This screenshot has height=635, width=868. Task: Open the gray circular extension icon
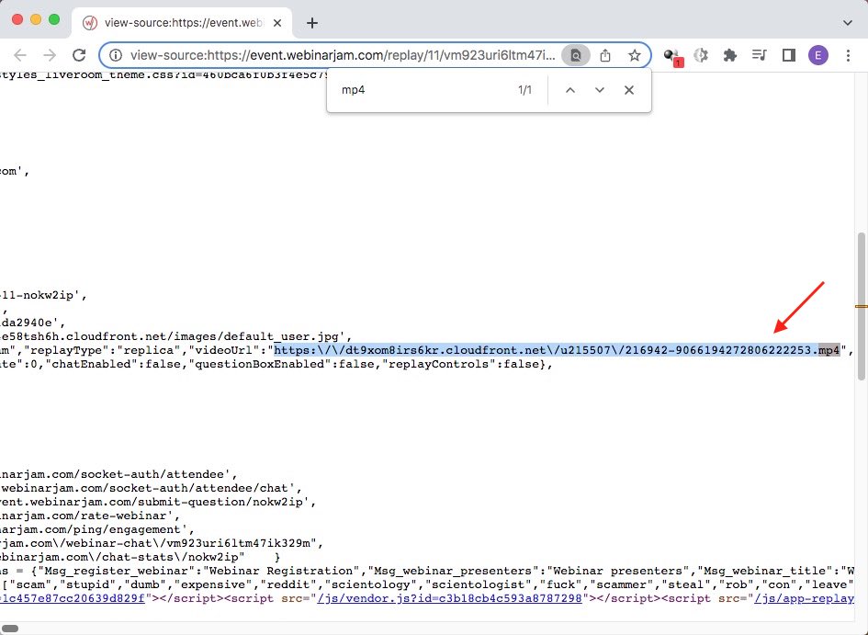[x=701, y=55]
